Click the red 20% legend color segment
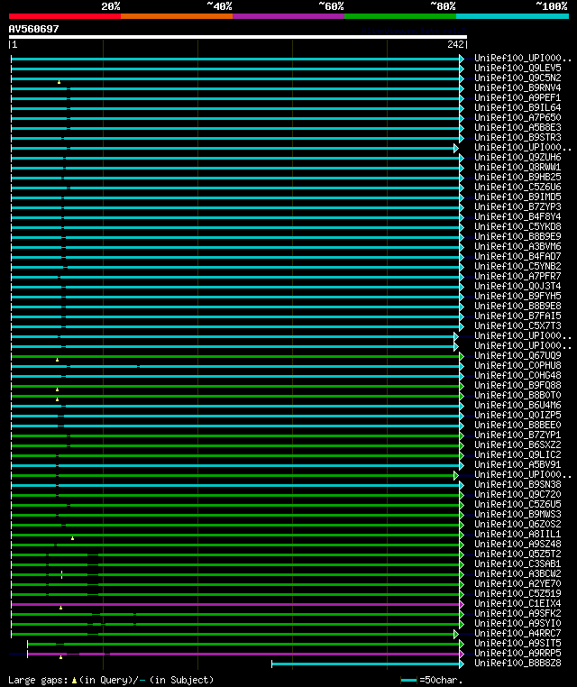This screenshot has width=577, height=687. tap(65, 16)
